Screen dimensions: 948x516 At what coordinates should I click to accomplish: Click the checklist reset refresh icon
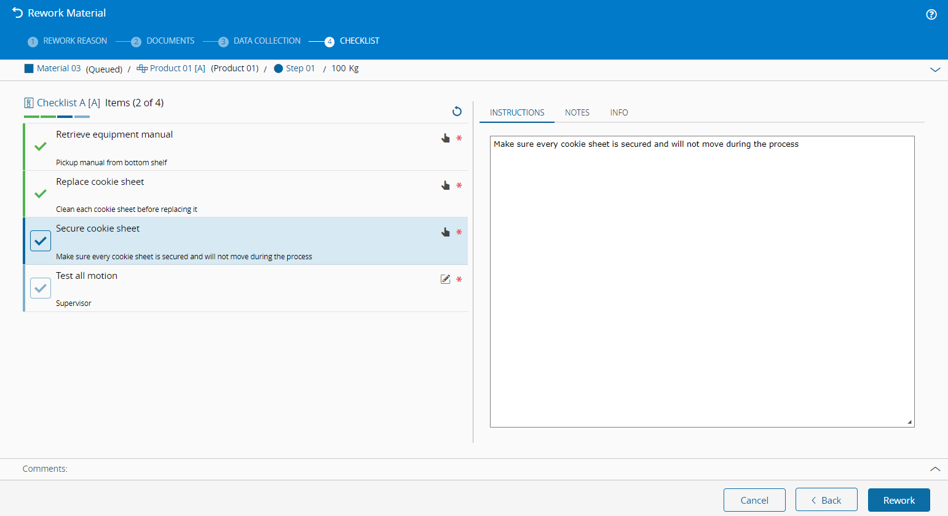click(457, 111)
